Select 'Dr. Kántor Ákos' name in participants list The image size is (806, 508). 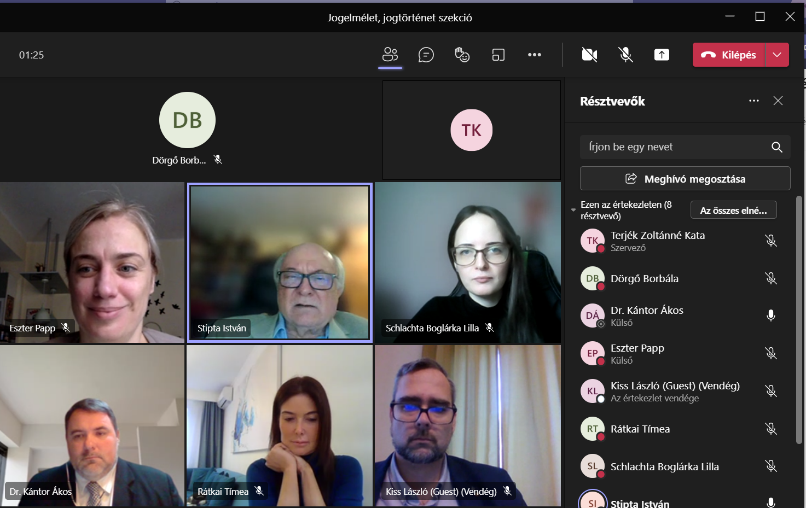click(647, 310)
